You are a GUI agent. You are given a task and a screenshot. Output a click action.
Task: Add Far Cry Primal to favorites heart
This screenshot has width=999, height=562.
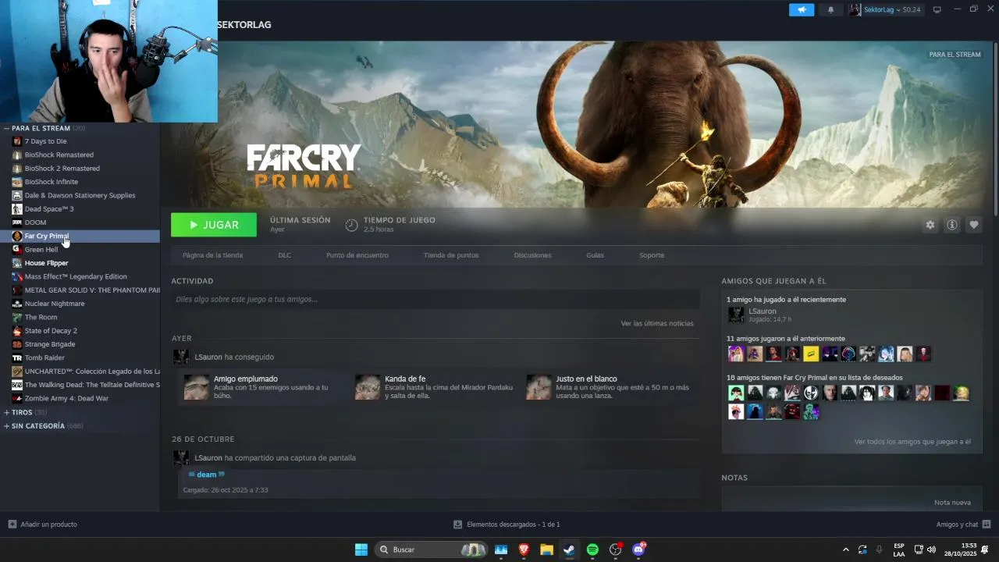[973, 225]
